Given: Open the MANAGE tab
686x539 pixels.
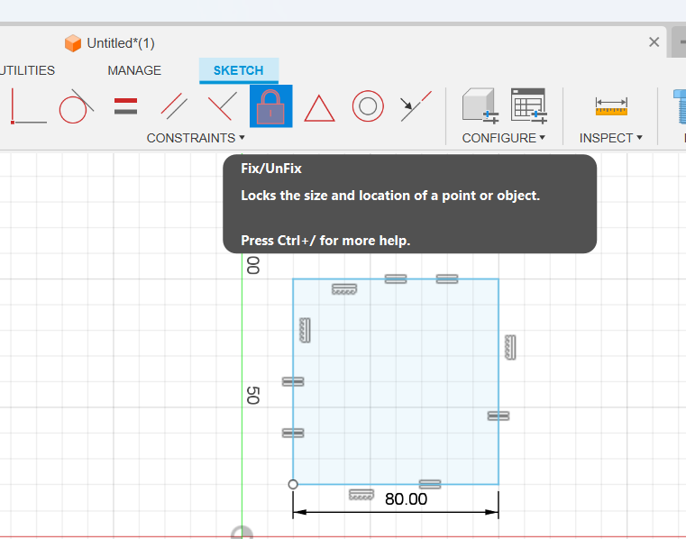Looking at the screenshot, I should (134, 70).
